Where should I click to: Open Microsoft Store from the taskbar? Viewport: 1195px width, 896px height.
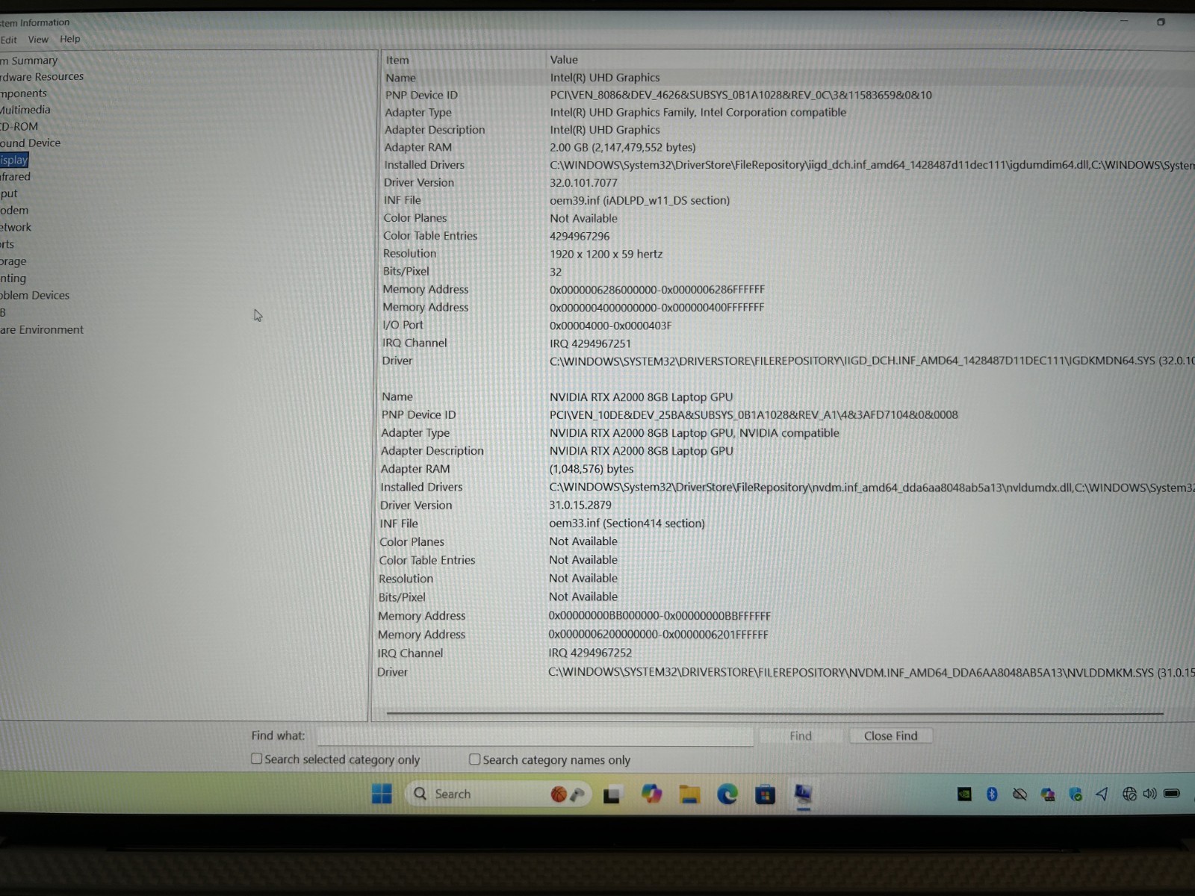765,794
